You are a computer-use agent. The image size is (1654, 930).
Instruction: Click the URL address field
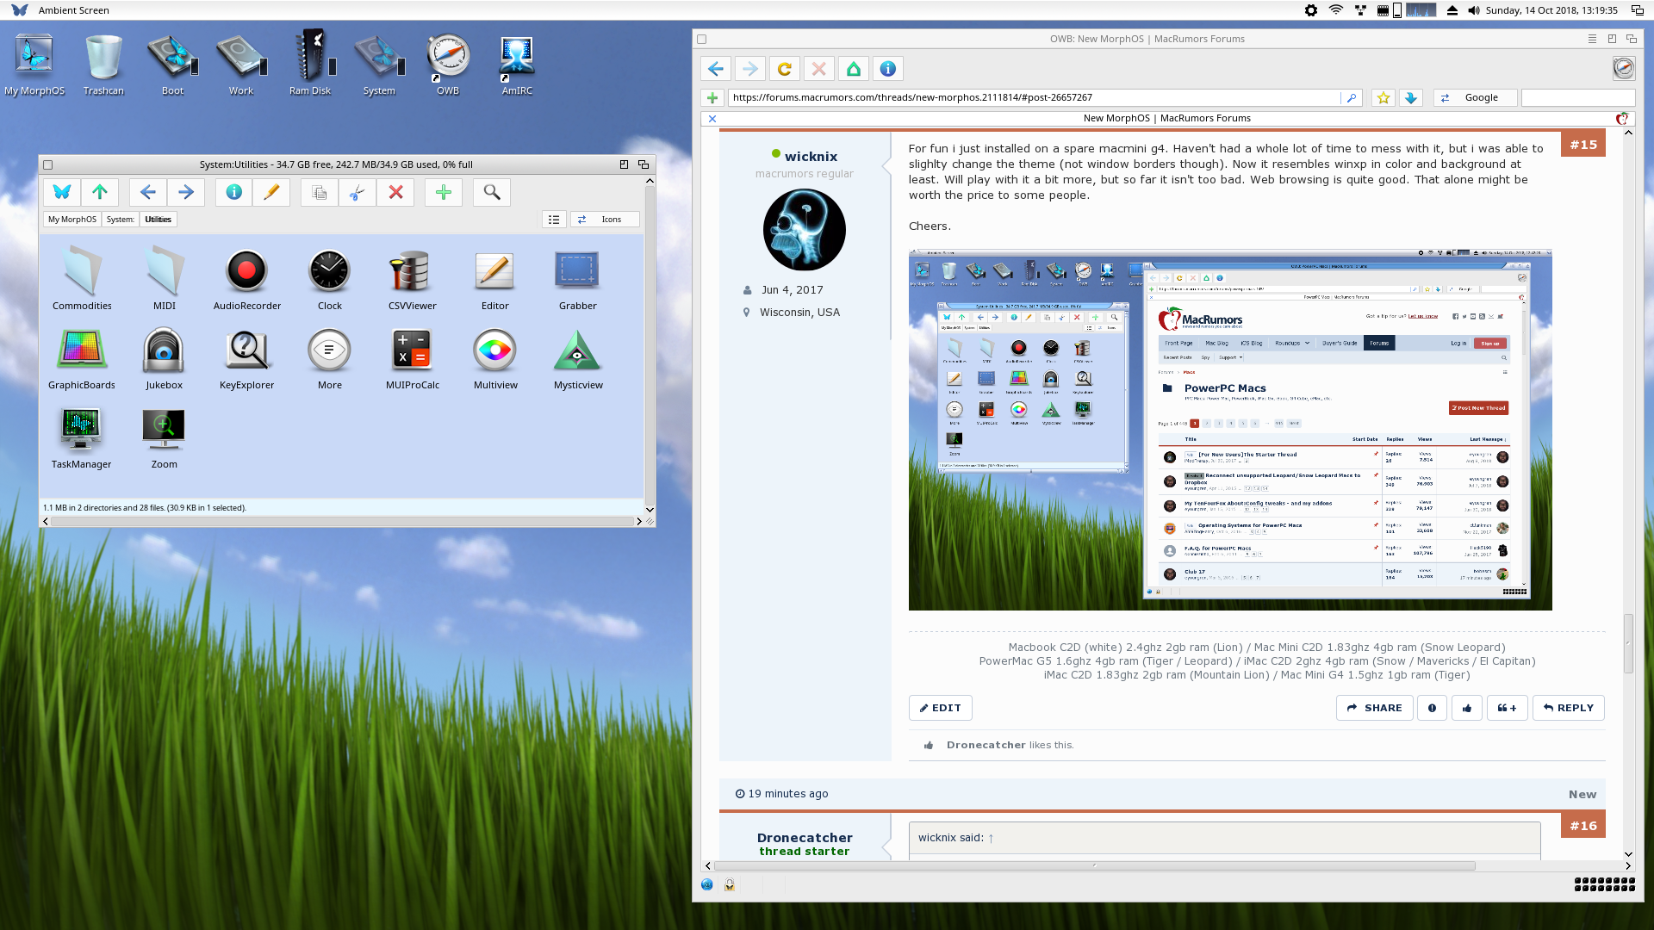tap(1034, 98)
